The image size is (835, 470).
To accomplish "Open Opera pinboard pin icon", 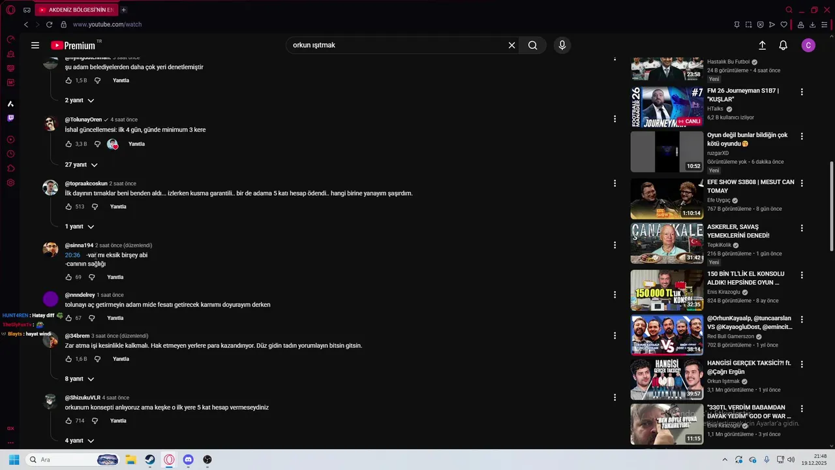I will click(x=736, y=25).
